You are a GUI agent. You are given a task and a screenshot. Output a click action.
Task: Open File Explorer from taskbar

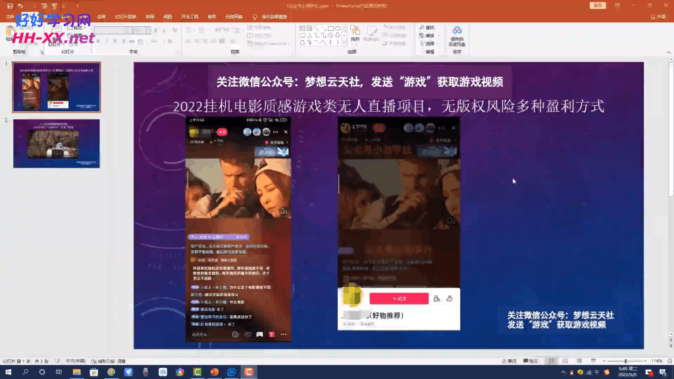76,372
